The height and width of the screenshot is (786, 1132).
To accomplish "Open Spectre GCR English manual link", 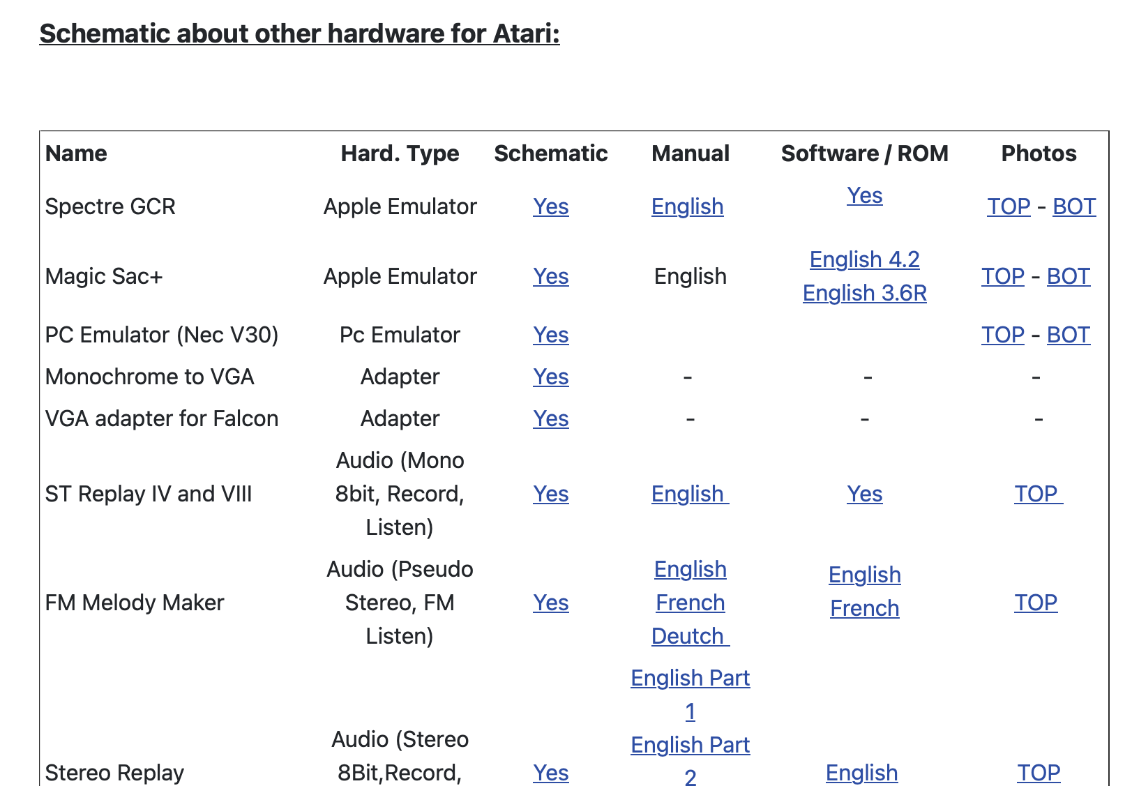I will (x=687, y=206).
